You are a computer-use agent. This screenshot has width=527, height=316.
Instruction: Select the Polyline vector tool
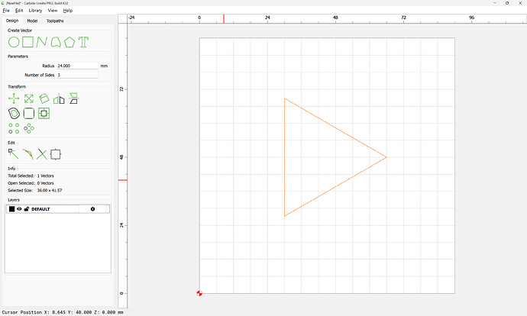pyautogui.click(x=42, y=42)
